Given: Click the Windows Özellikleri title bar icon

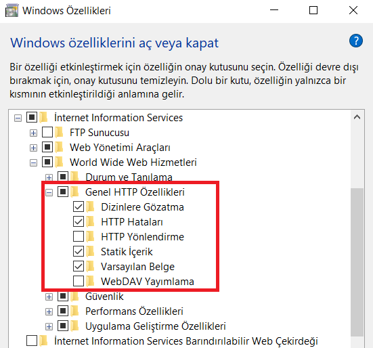Looking at the screenshot, I should pos(12,11).
